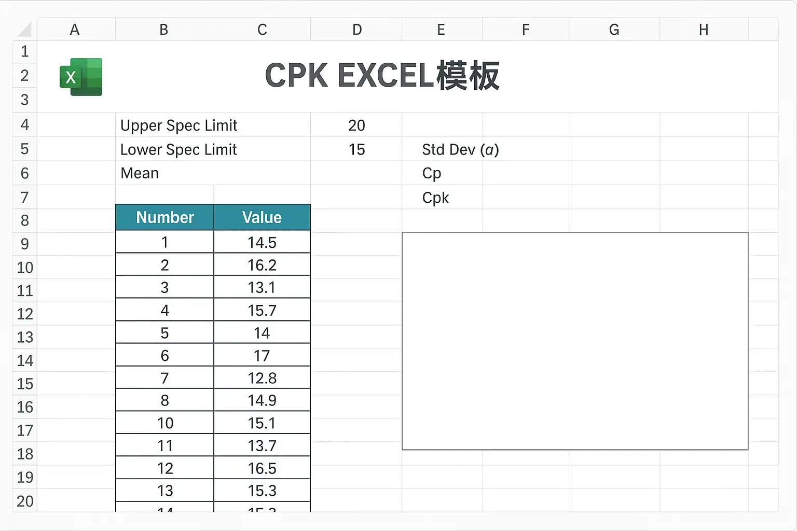Viewport: 797px width, 531px height.
Task: Select the cell containing value 16.2
Action: (262, 265)
